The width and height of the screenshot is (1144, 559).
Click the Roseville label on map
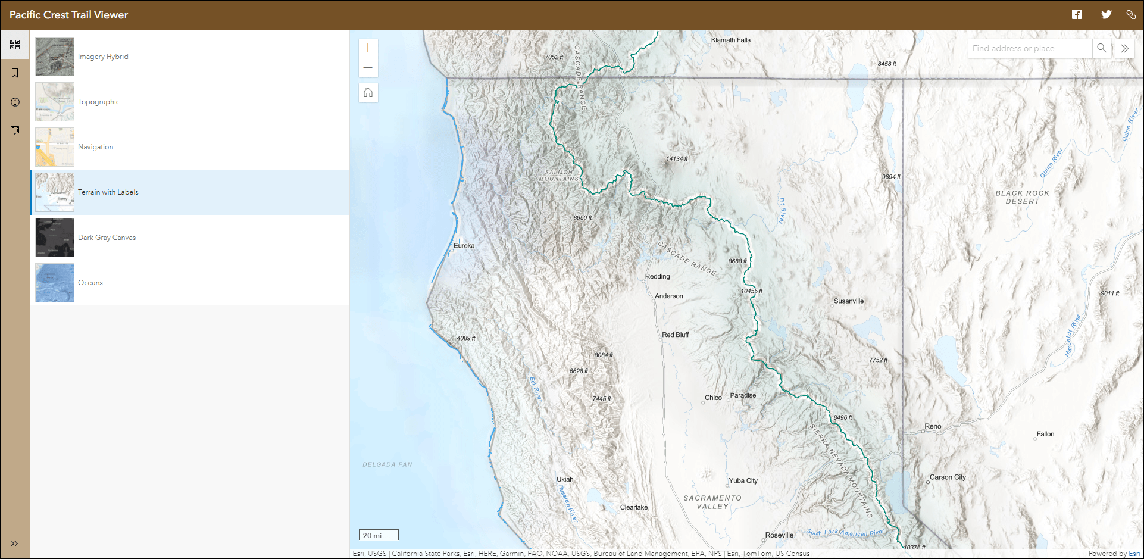(780, 535)
